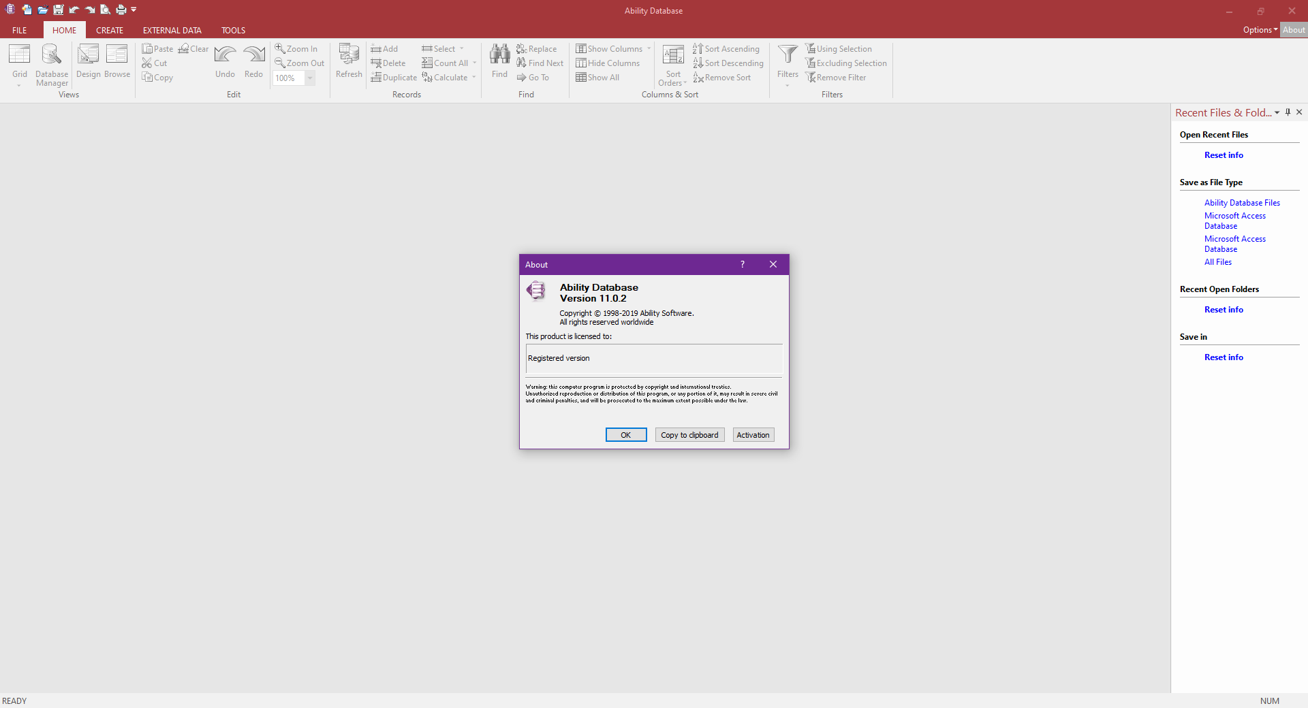Screen dimensions: 1308x708
Task: Click Zoom Out magnifier
Action: point(299,63)
